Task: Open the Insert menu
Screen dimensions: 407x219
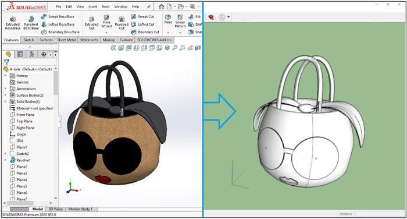Action: pos(92,7)
